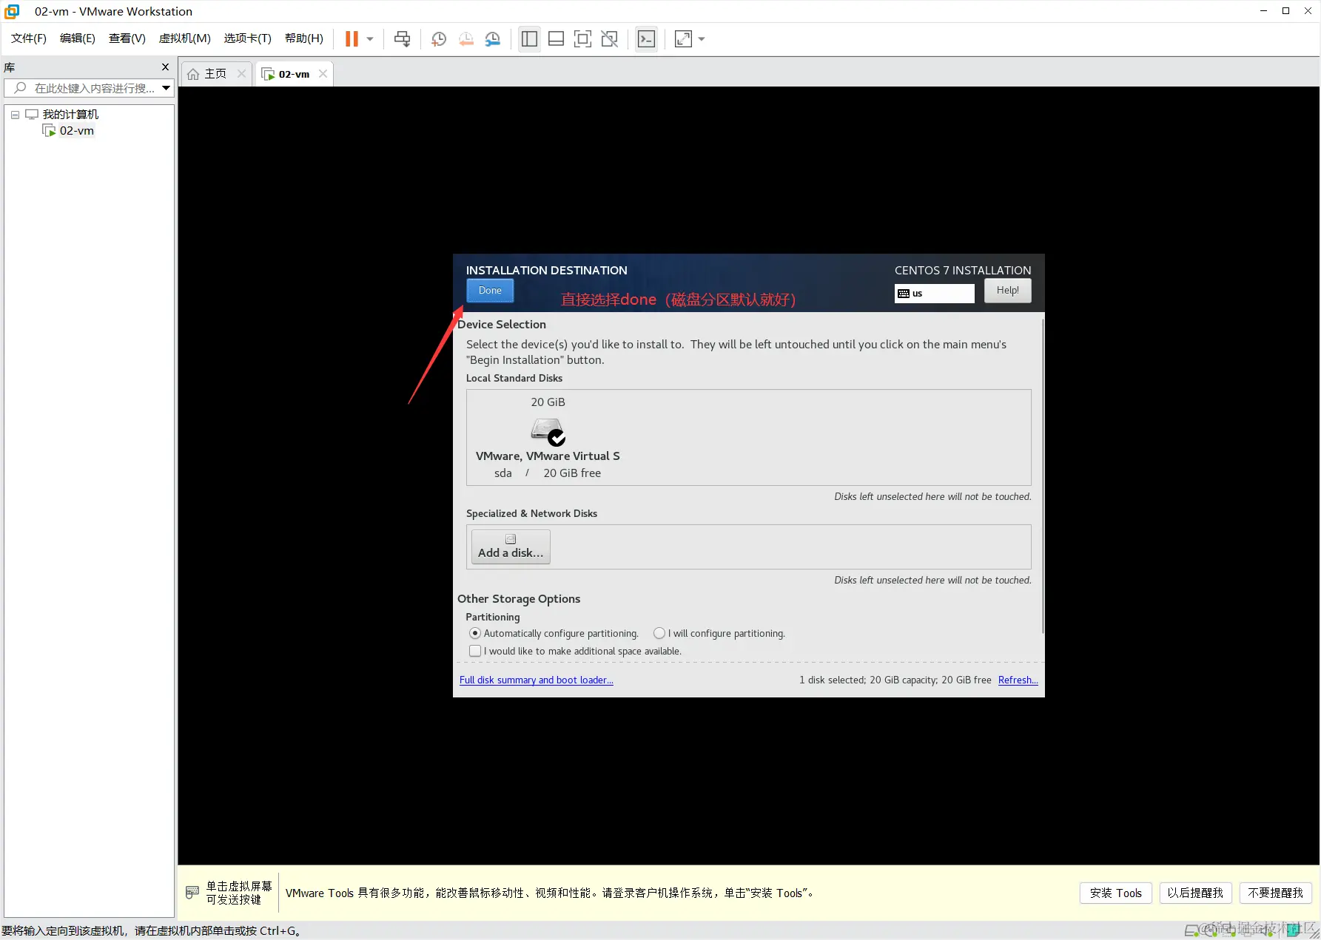Open the 查看(V) menu
The width and height of the screenshot is (1321, 940).
click(127, 38)
